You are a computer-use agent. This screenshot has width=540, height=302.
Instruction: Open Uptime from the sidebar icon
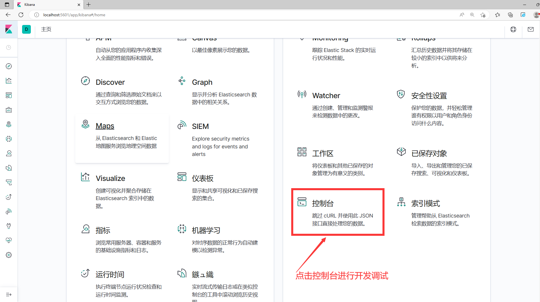[x=9, y=197]
